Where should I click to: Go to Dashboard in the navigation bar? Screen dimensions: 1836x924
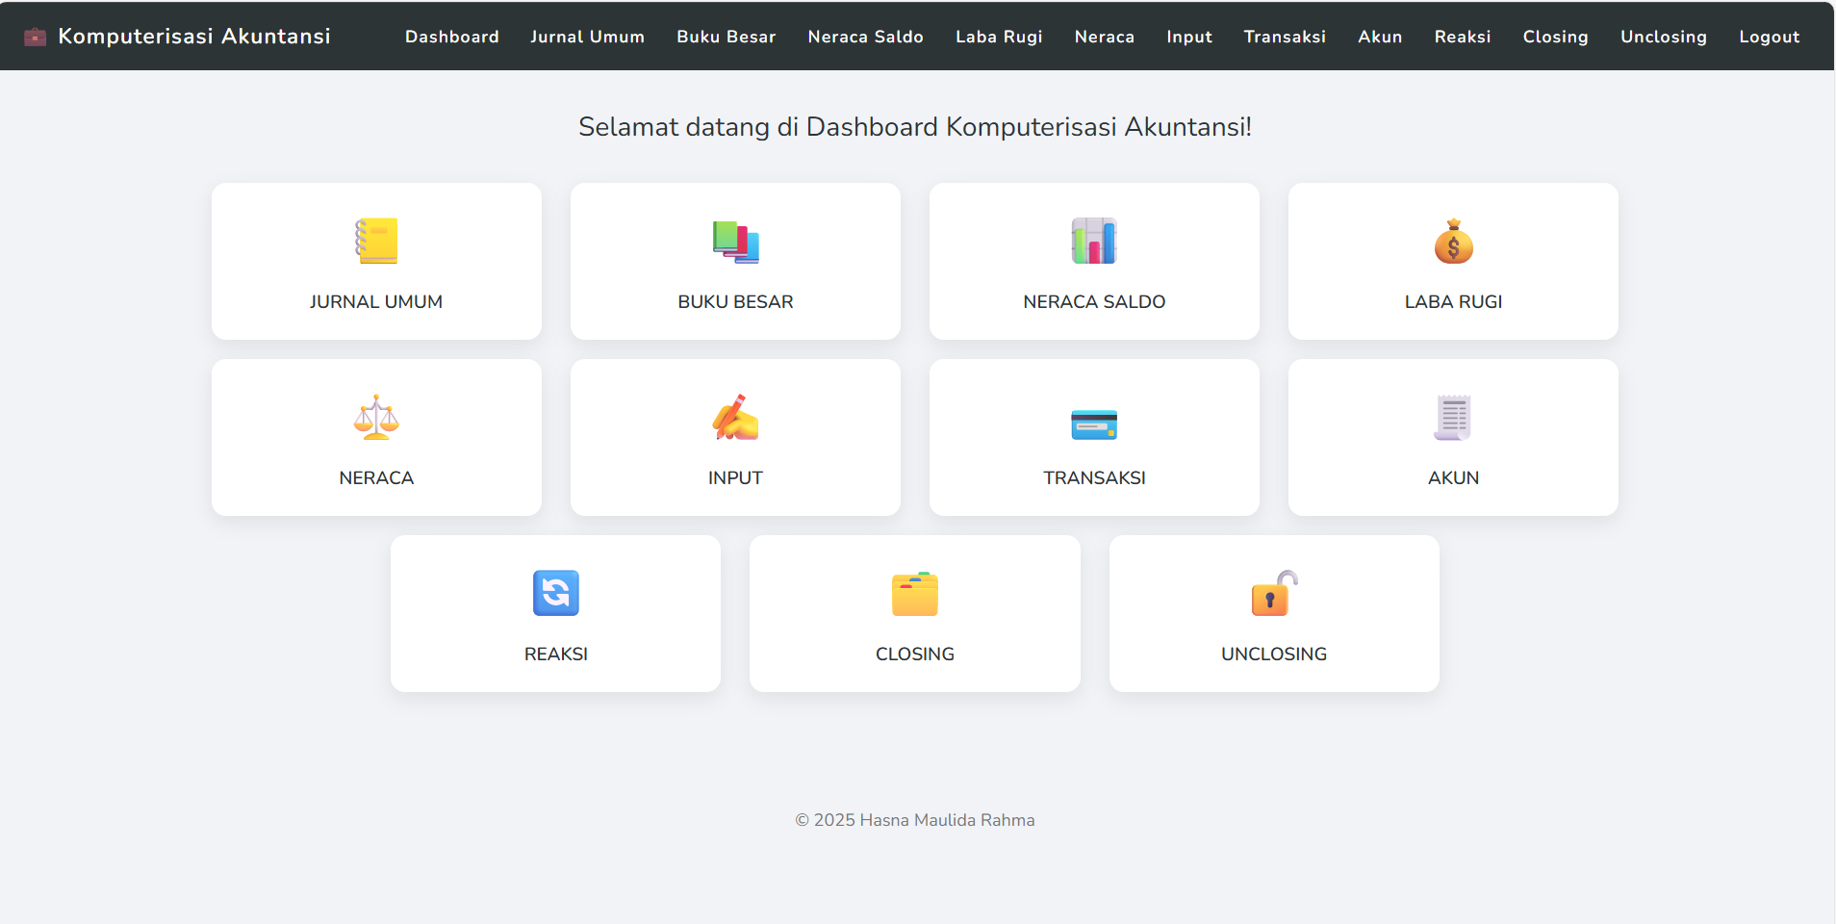pyautogui.click(x=451, y=37)
